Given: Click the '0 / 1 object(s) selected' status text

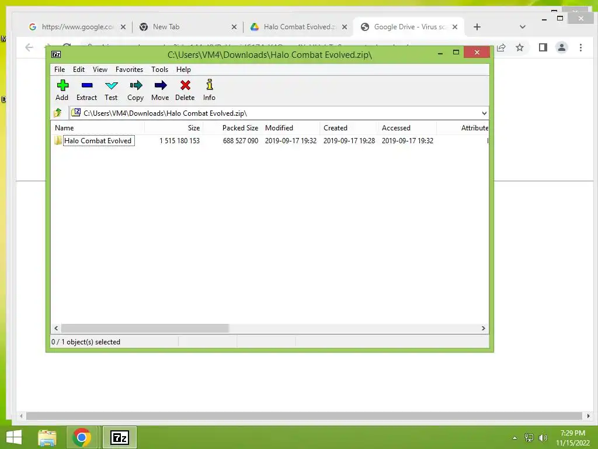Looking at the screenshot, I should (86, 341).
